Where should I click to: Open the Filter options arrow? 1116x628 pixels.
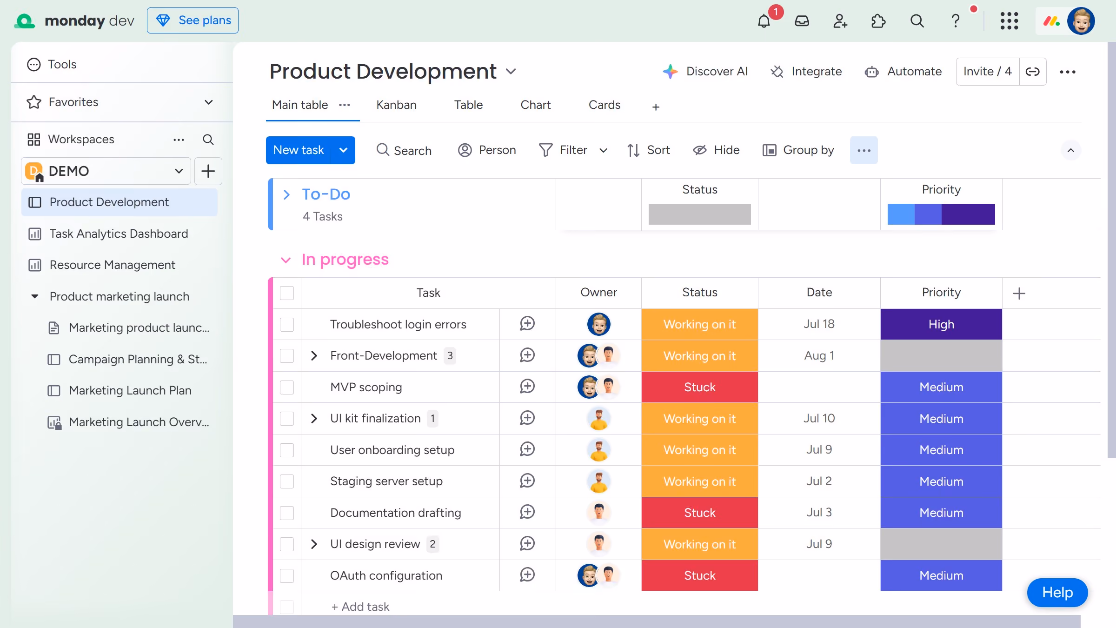point(603,150)
